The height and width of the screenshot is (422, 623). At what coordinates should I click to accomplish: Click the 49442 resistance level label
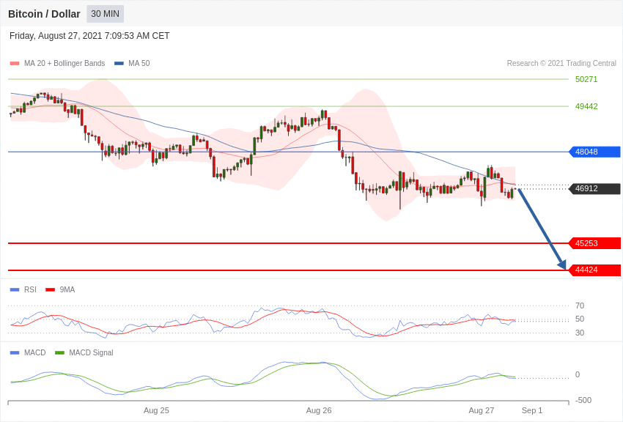click(x=586, y=106)
